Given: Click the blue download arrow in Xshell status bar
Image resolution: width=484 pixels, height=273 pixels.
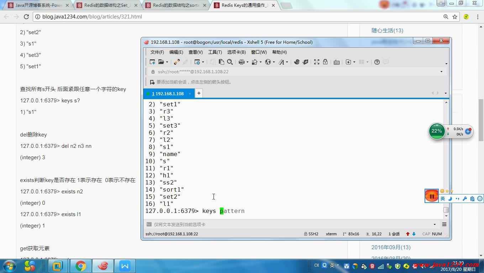Looking at the screenshot, I should [414, 234].
